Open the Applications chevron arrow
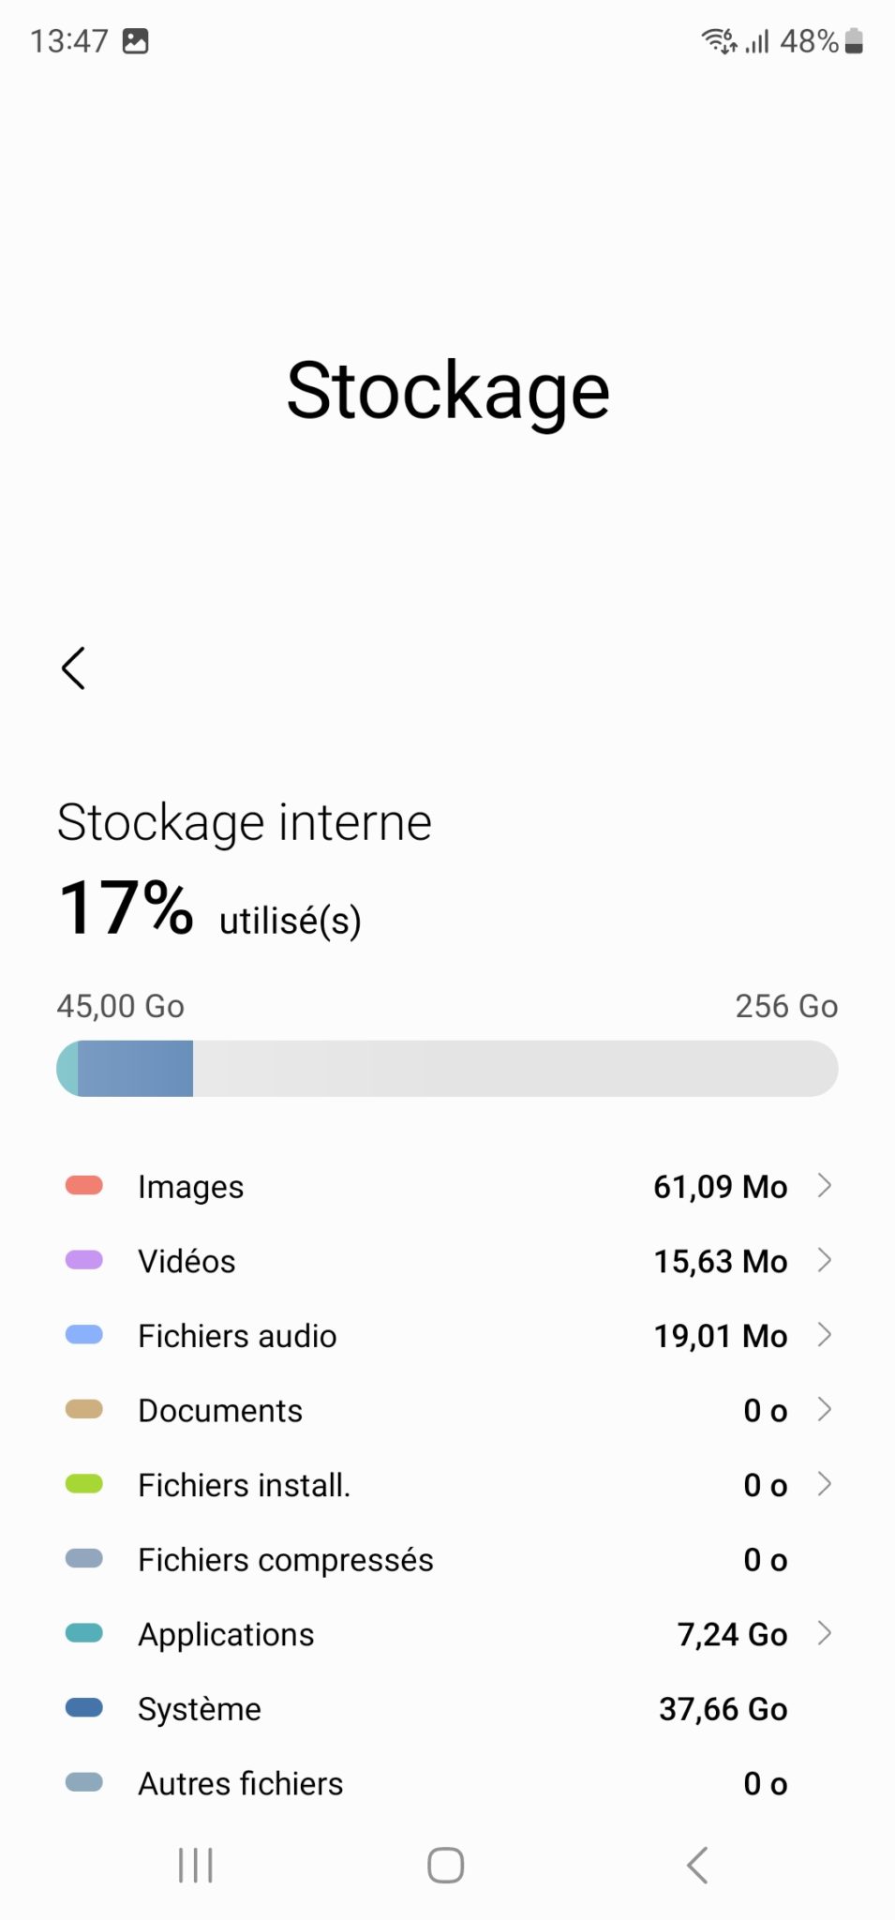This screenshot has width=895, height=1920. [x=825, y=1633]
